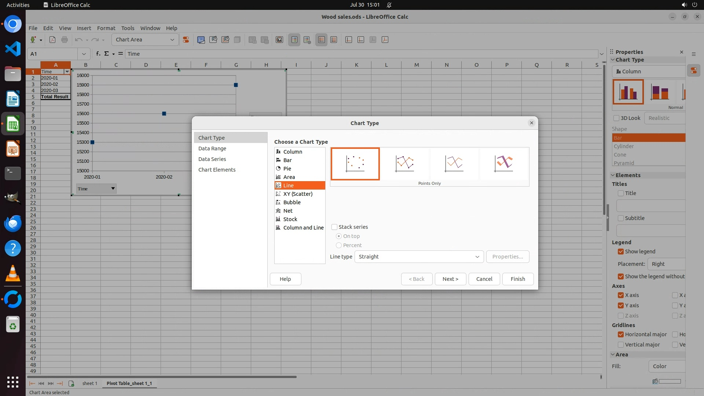This screenshot has width=704, height=396.
Task: Pick the Points and Lines subtype thumbnail
Action: pos(404,164)
